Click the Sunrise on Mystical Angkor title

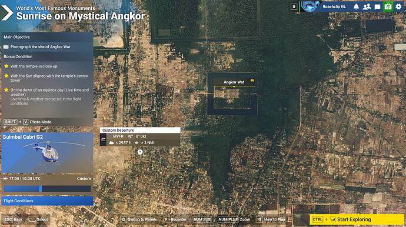point(81,16)
